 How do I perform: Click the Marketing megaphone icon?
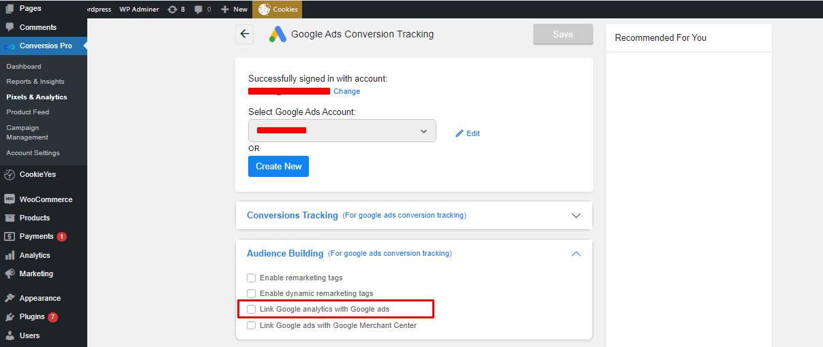tap(10, 274)
